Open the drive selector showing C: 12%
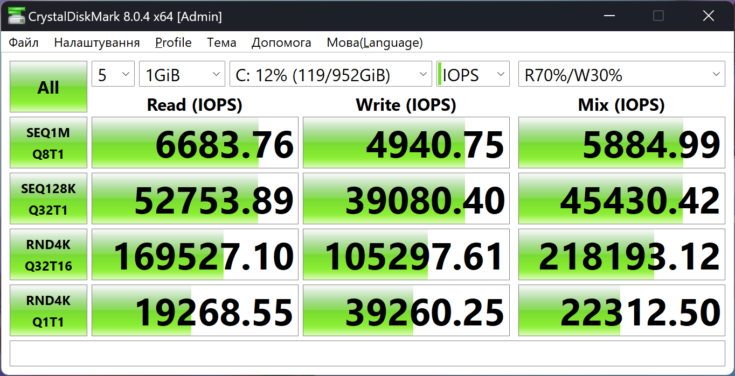Image resolution: width=735 pixels, height=376 pixels. (x=330, y=74)
